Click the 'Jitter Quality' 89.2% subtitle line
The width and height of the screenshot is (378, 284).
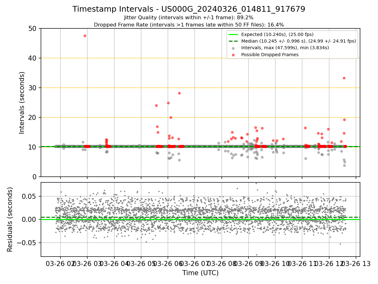click(189, 18)
